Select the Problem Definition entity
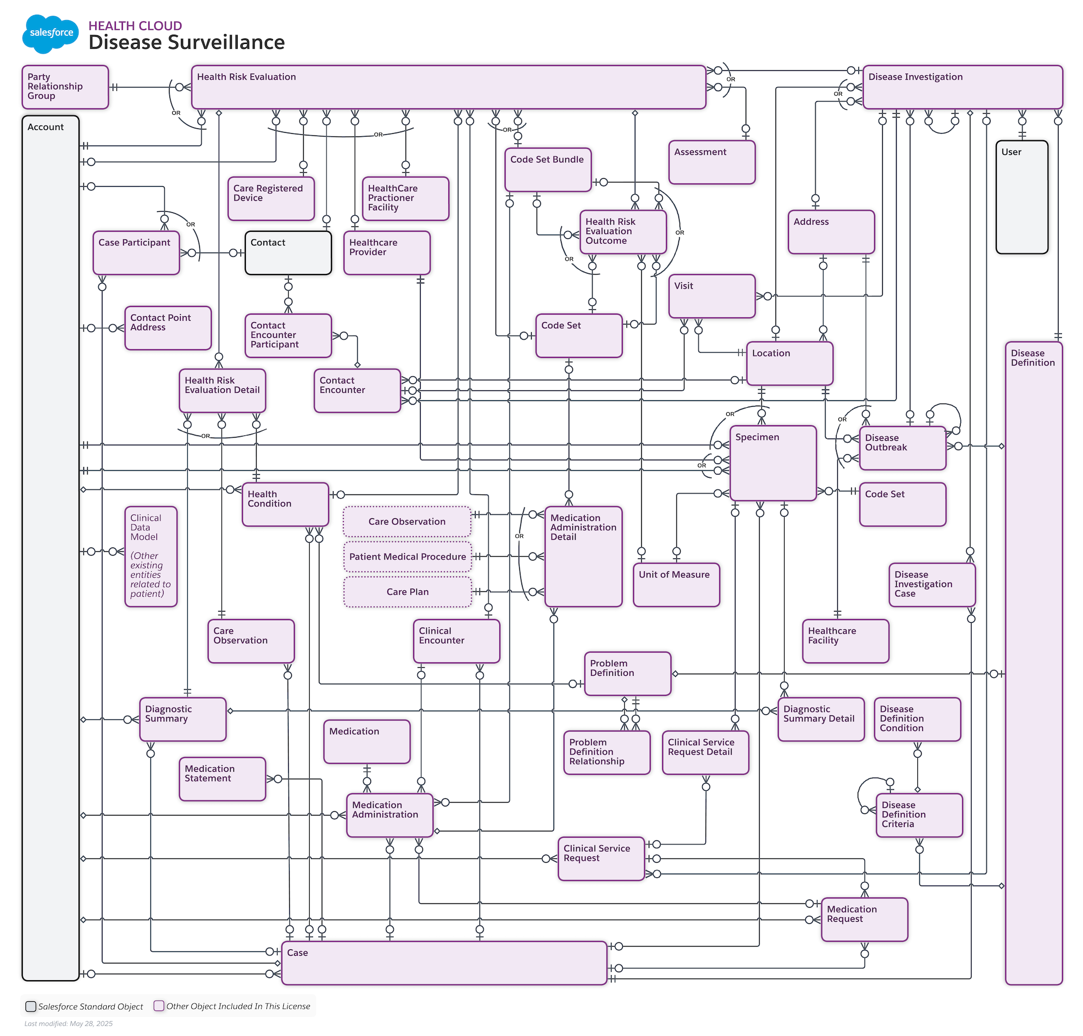Image resolution: width=1083 pixels, height=1036 pixels. coord(628,674)
